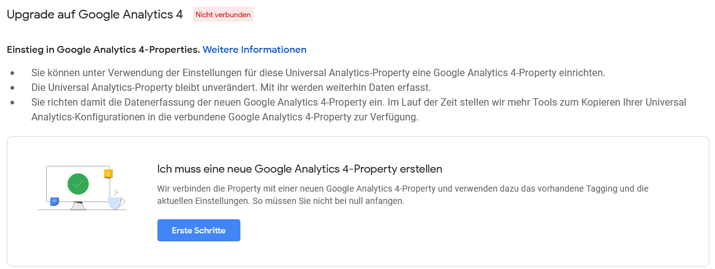Click the coffee cup illustration
Screen dimensions: 715x269
pyautogui.click(x=116, y=203)
